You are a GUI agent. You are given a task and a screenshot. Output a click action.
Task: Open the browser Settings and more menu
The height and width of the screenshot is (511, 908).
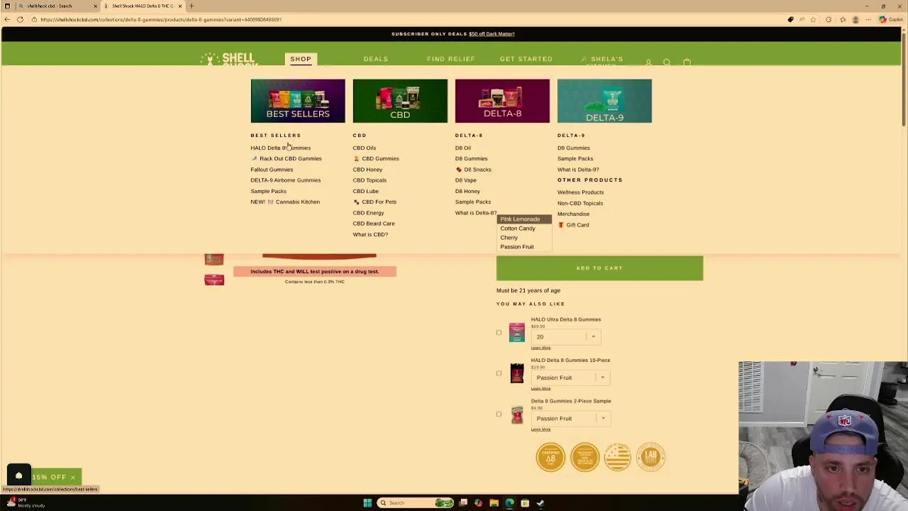pos(868,20)
